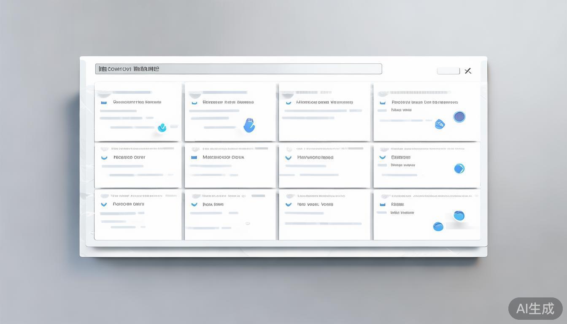Select the 'Roicoon orara' card title
The height and width of the screenshot is (324, 567).
point(128,204)
